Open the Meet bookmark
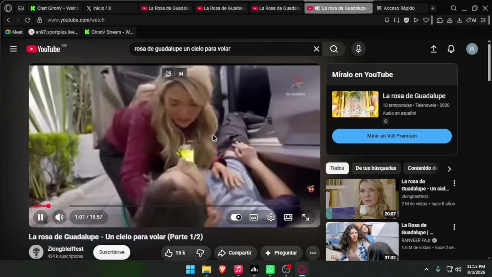Viewport: 492px width, 277px height. pyautogui.click(x=14, y=32)
